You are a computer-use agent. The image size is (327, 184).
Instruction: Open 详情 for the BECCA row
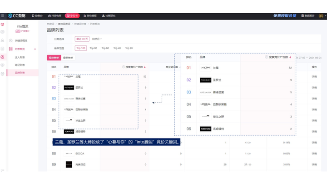[314, 154]
